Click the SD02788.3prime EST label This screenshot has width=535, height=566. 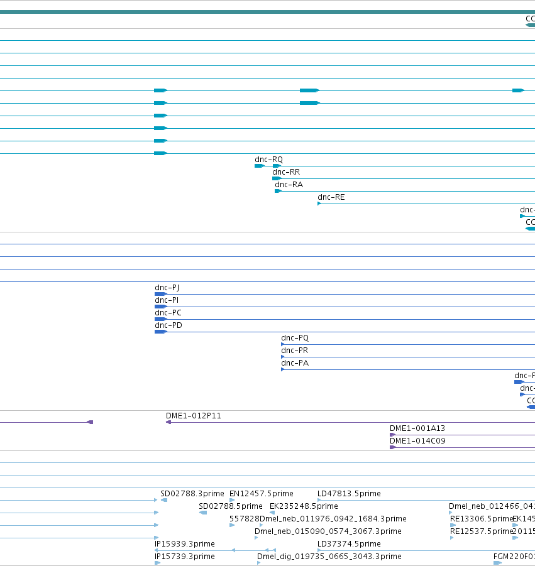[192, 494]
